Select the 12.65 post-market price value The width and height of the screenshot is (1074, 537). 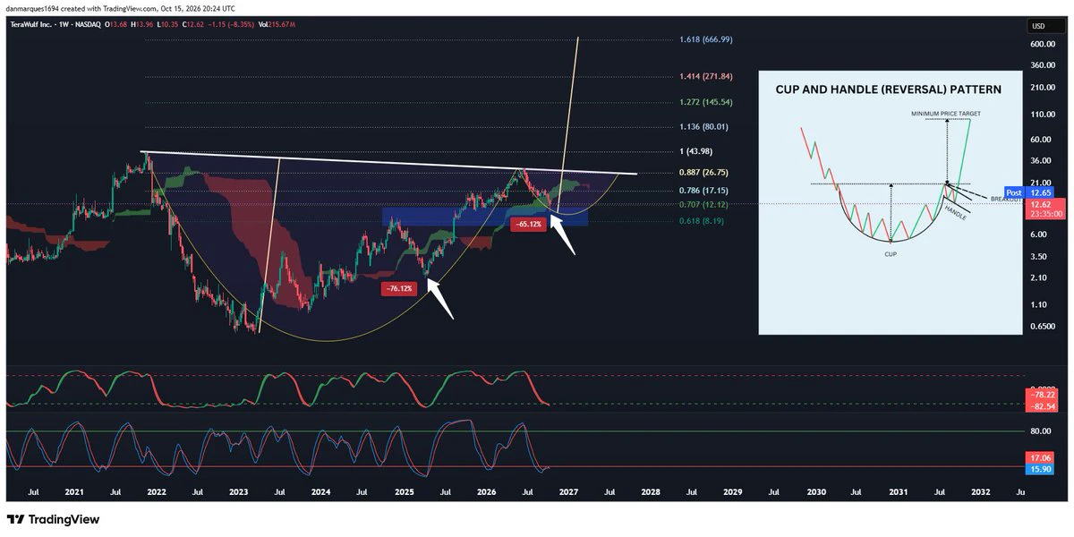coord(1037,192)
